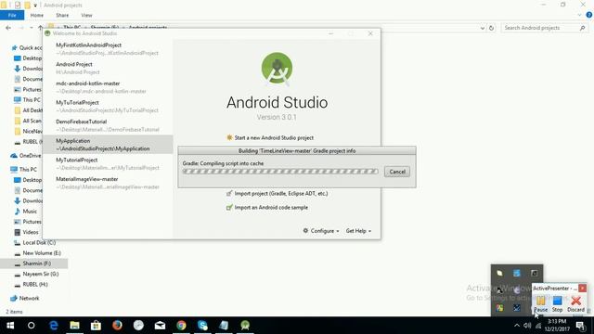Screen dimensions: 594x334
Task: Open Nayeem Sir (G:) drive
Action: [36, 274]
